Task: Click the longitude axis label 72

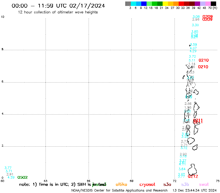Action: click(175, 181)
